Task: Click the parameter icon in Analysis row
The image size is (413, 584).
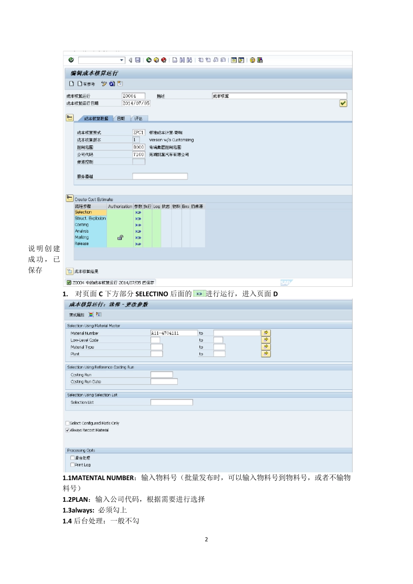Action: click(138, 231)
